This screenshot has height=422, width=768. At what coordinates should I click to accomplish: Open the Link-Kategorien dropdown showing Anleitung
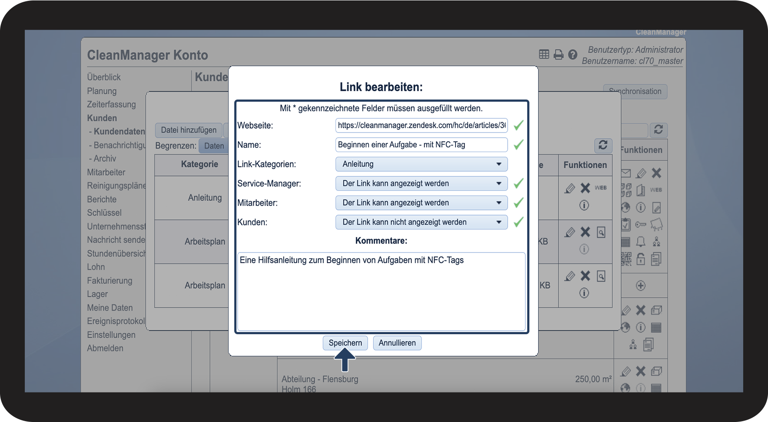coord(422,164)
